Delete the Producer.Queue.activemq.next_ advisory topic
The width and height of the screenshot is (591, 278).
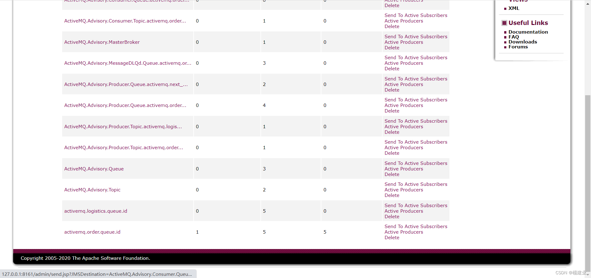point(392,90)
